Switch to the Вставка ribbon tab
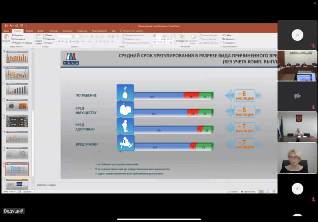This screenshot has width=318, height=222. (x=30, y=31)
